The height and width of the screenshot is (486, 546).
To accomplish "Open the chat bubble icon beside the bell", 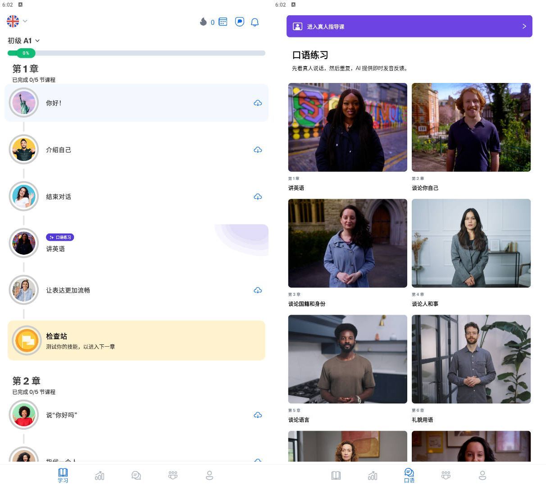I will (x=239, y=22).
